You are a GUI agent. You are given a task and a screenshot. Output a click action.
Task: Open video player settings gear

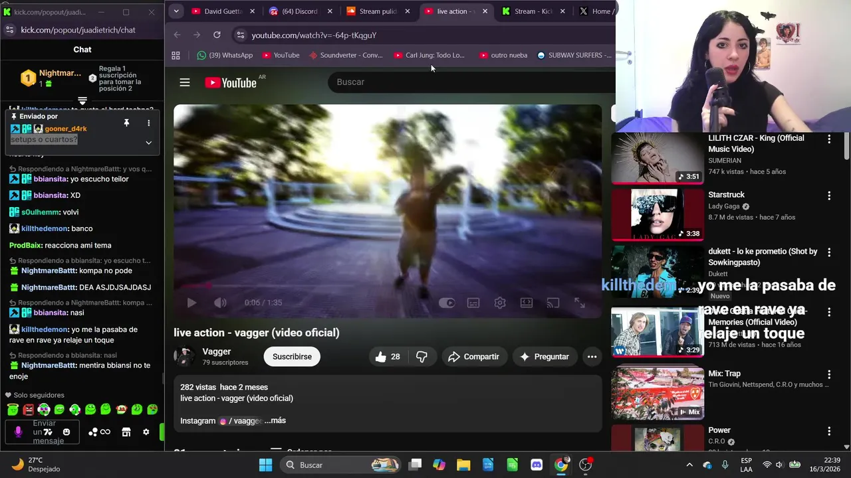[x=500, y=303]
